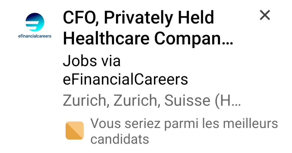Click the word 'candidats' in the insight
Image resolution: width=292 pixels, height=153 pixels.
(120, 139)
